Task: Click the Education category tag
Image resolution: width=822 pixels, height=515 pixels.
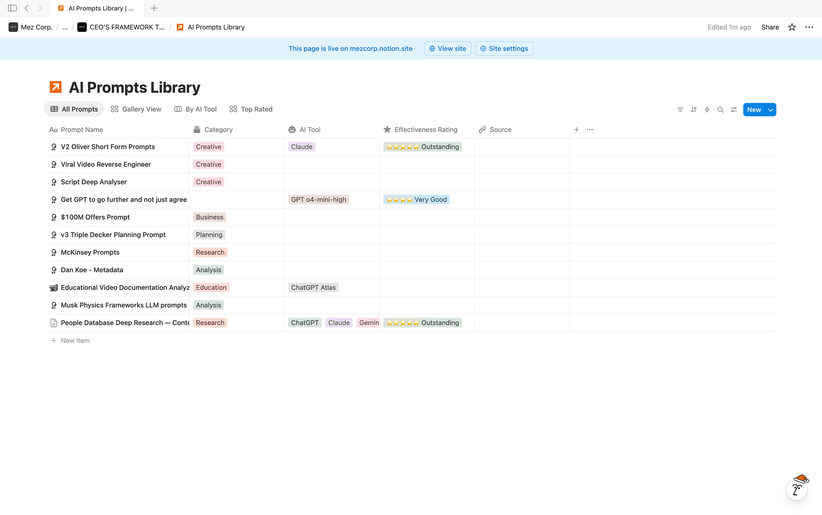Action: point(211,288)
